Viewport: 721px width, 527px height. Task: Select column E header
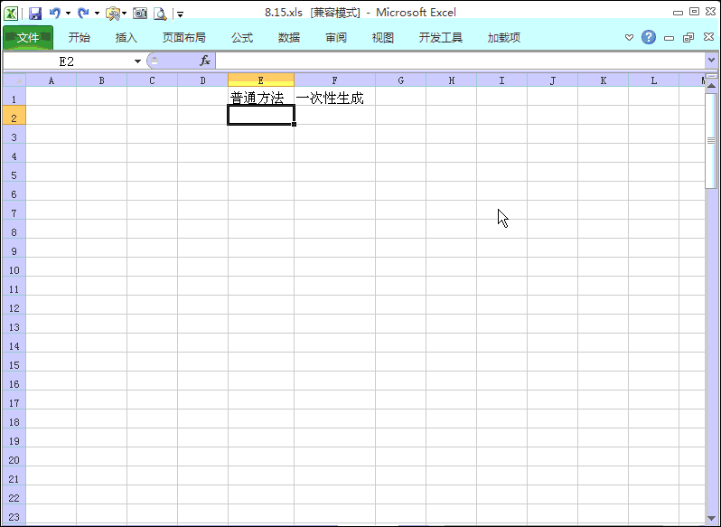(x=261, y=80)
